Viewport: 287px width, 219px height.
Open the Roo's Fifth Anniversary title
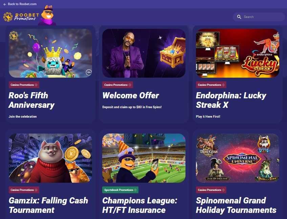31,100
